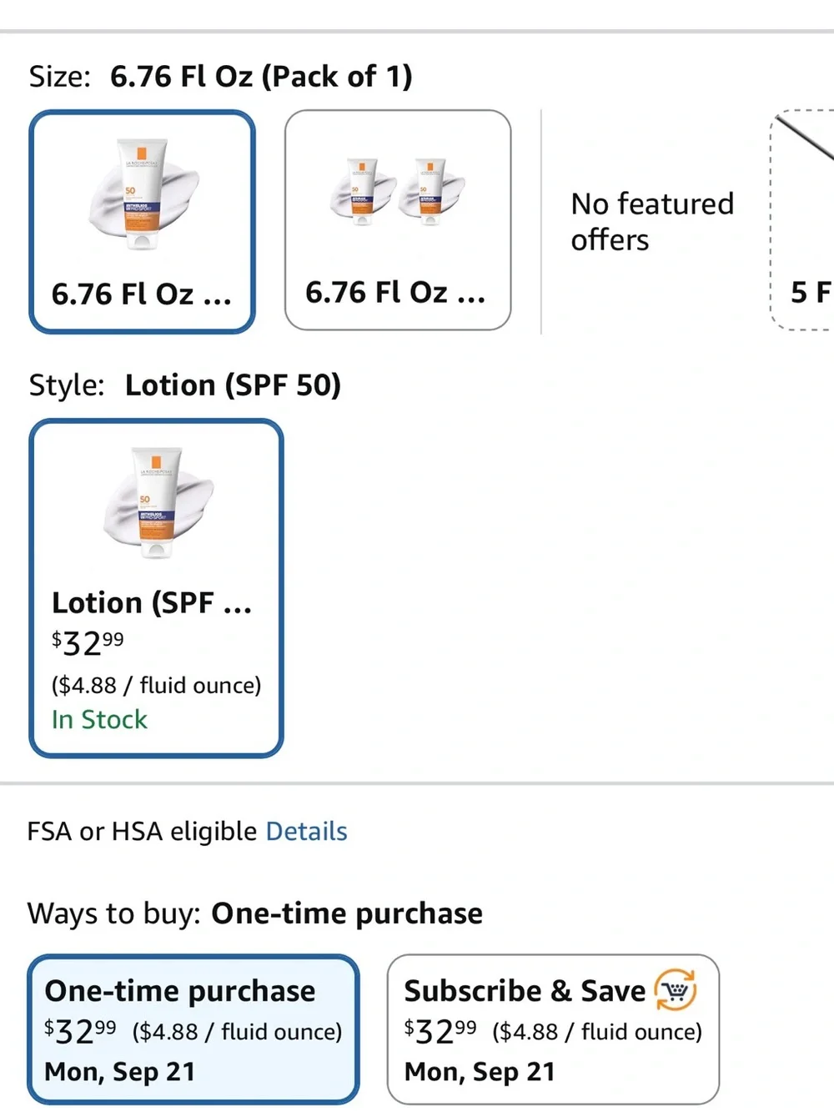Click the two sunscreen tubes product image

(x=398, y=192)
